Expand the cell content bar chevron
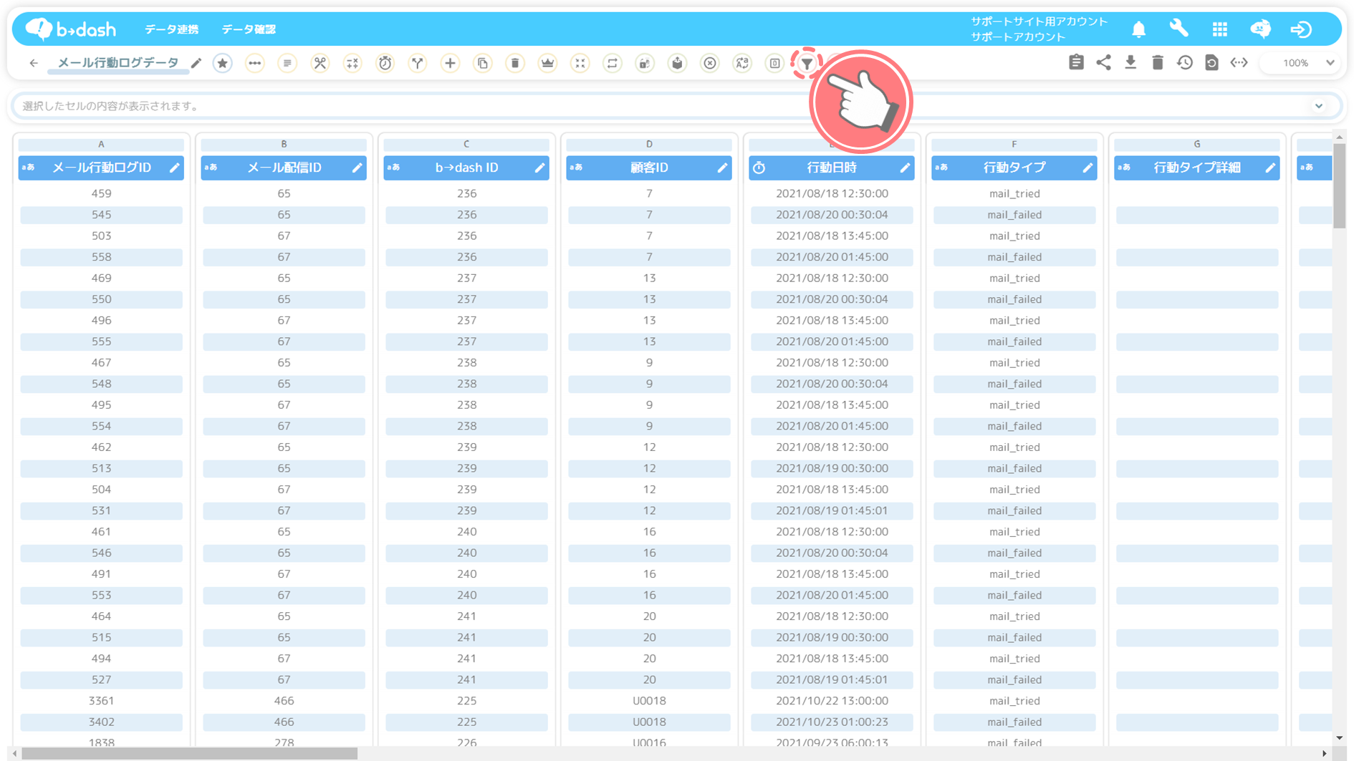This screenshot has width=1354, height=761. 1319,106
